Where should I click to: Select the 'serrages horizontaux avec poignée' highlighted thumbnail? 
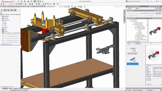pyautogui.click(x=133, y=61)
